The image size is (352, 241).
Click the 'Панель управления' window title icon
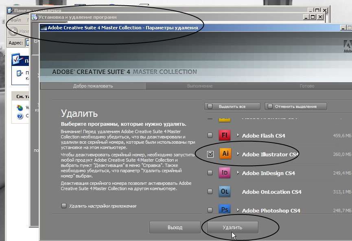tap(10, 11)
